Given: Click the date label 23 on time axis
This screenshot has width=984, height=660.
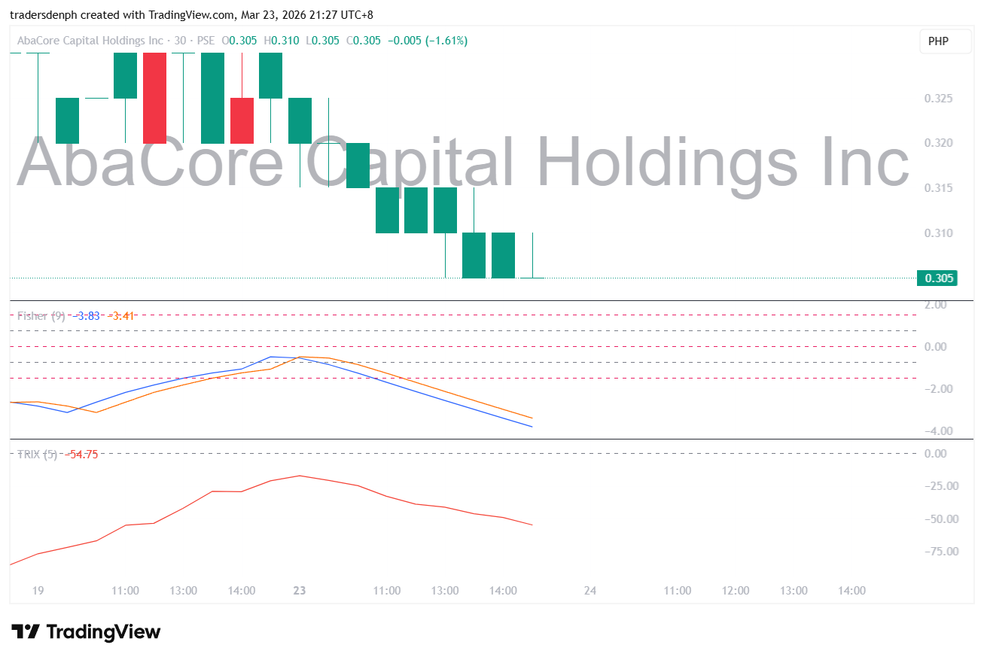Looking at the screenshot, I should pos(300,591).
